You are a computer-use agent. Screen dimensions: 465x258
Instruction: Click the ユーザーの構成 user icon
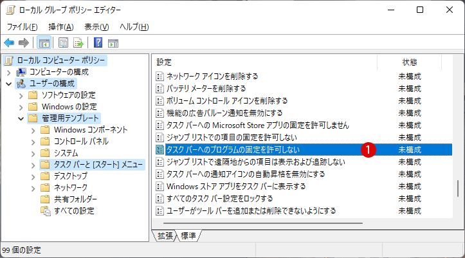(x=21, y=84)
